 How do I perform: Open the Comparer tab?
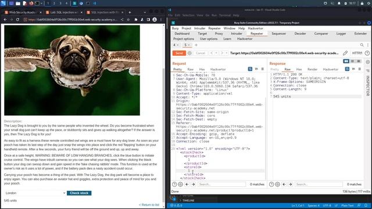tap(321, 34)
